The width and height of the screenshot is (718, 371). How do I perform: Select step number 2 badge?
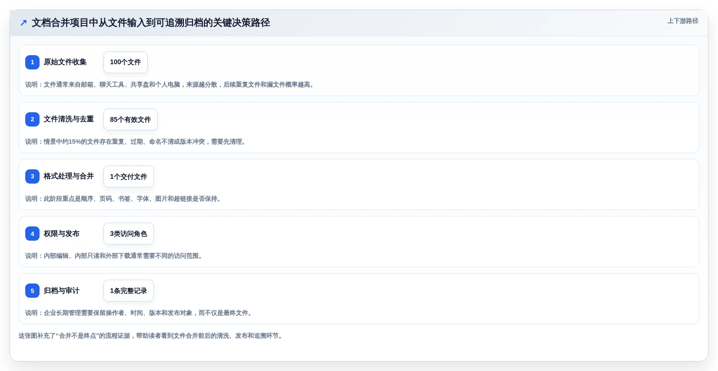pos(32,119)
